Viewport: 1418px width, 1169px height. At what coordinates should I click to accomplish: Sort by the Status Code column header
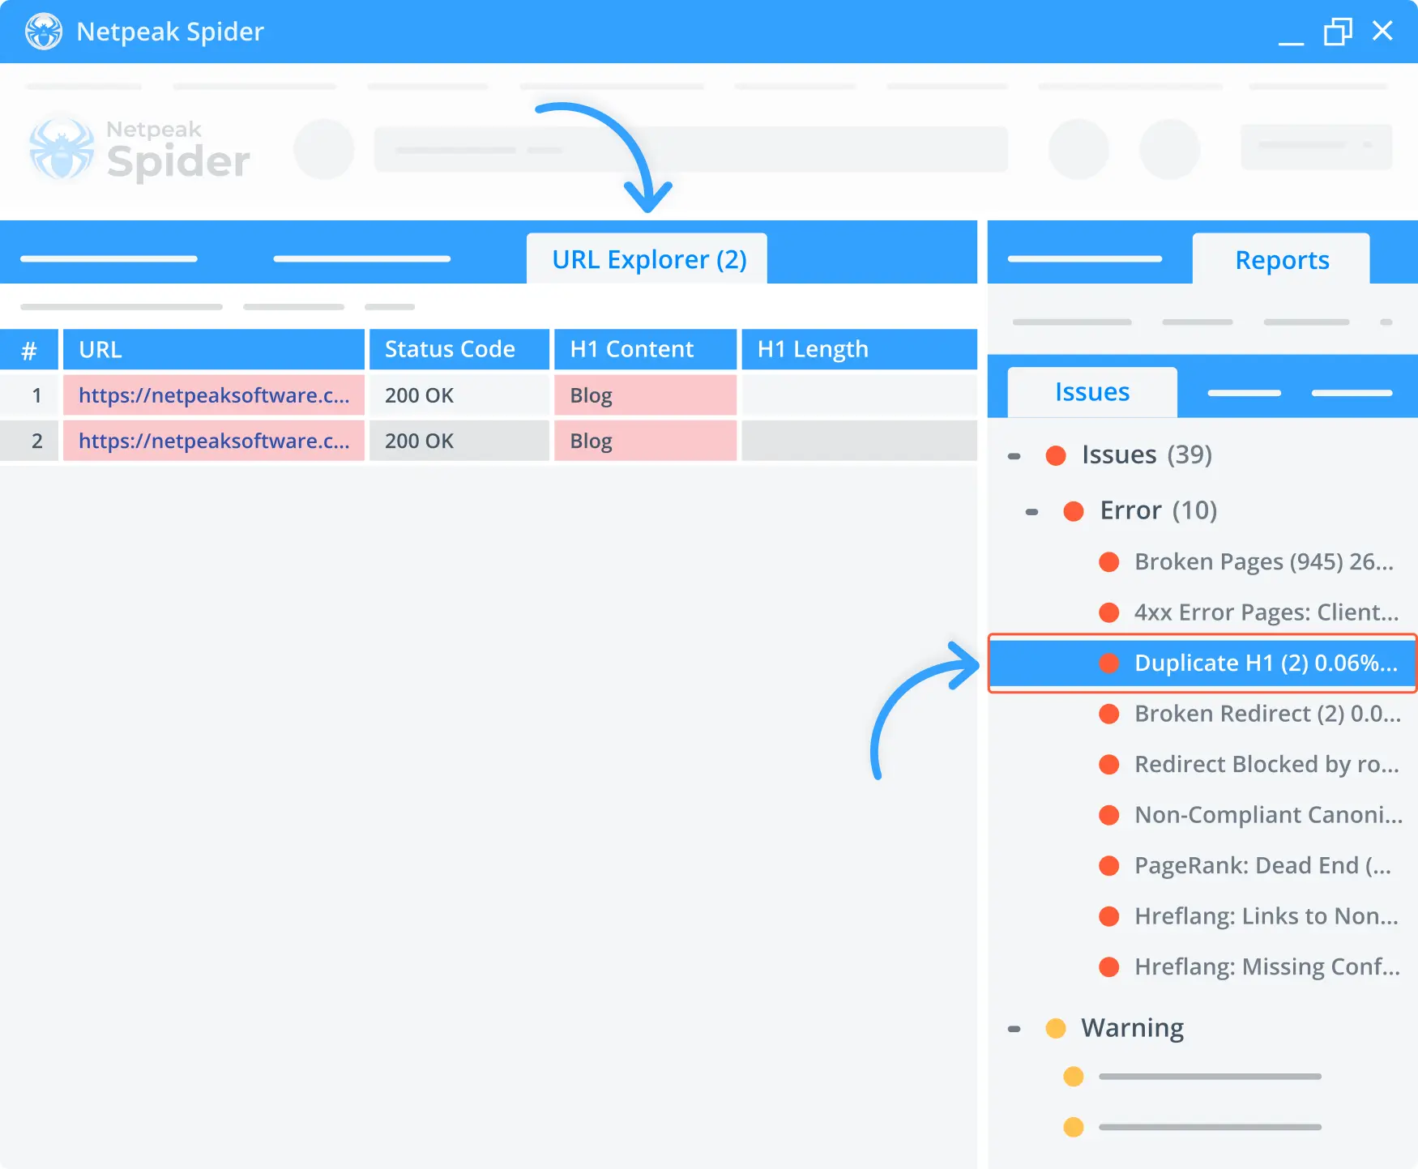[x=459, y=349]
